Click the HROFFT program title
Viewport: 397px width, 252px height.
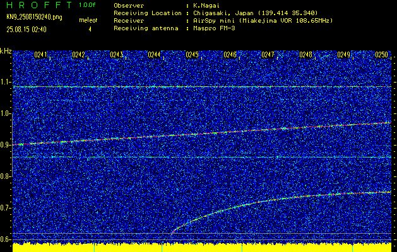click(39, 5)
